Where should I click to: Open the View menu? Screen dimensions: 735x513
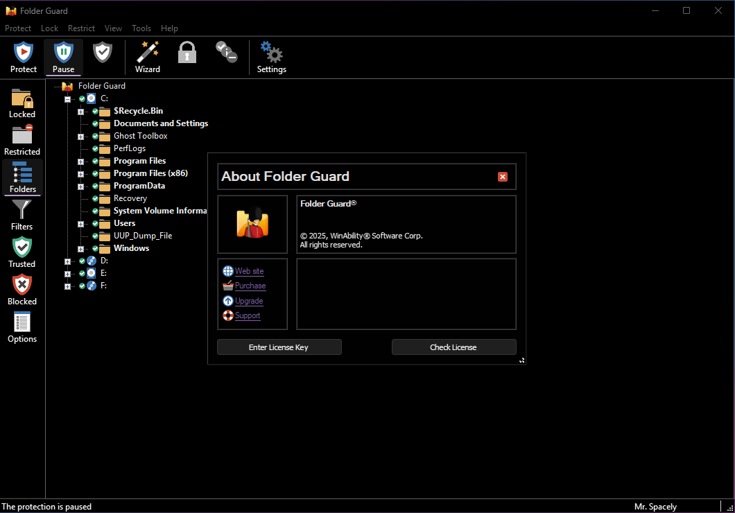113,28
